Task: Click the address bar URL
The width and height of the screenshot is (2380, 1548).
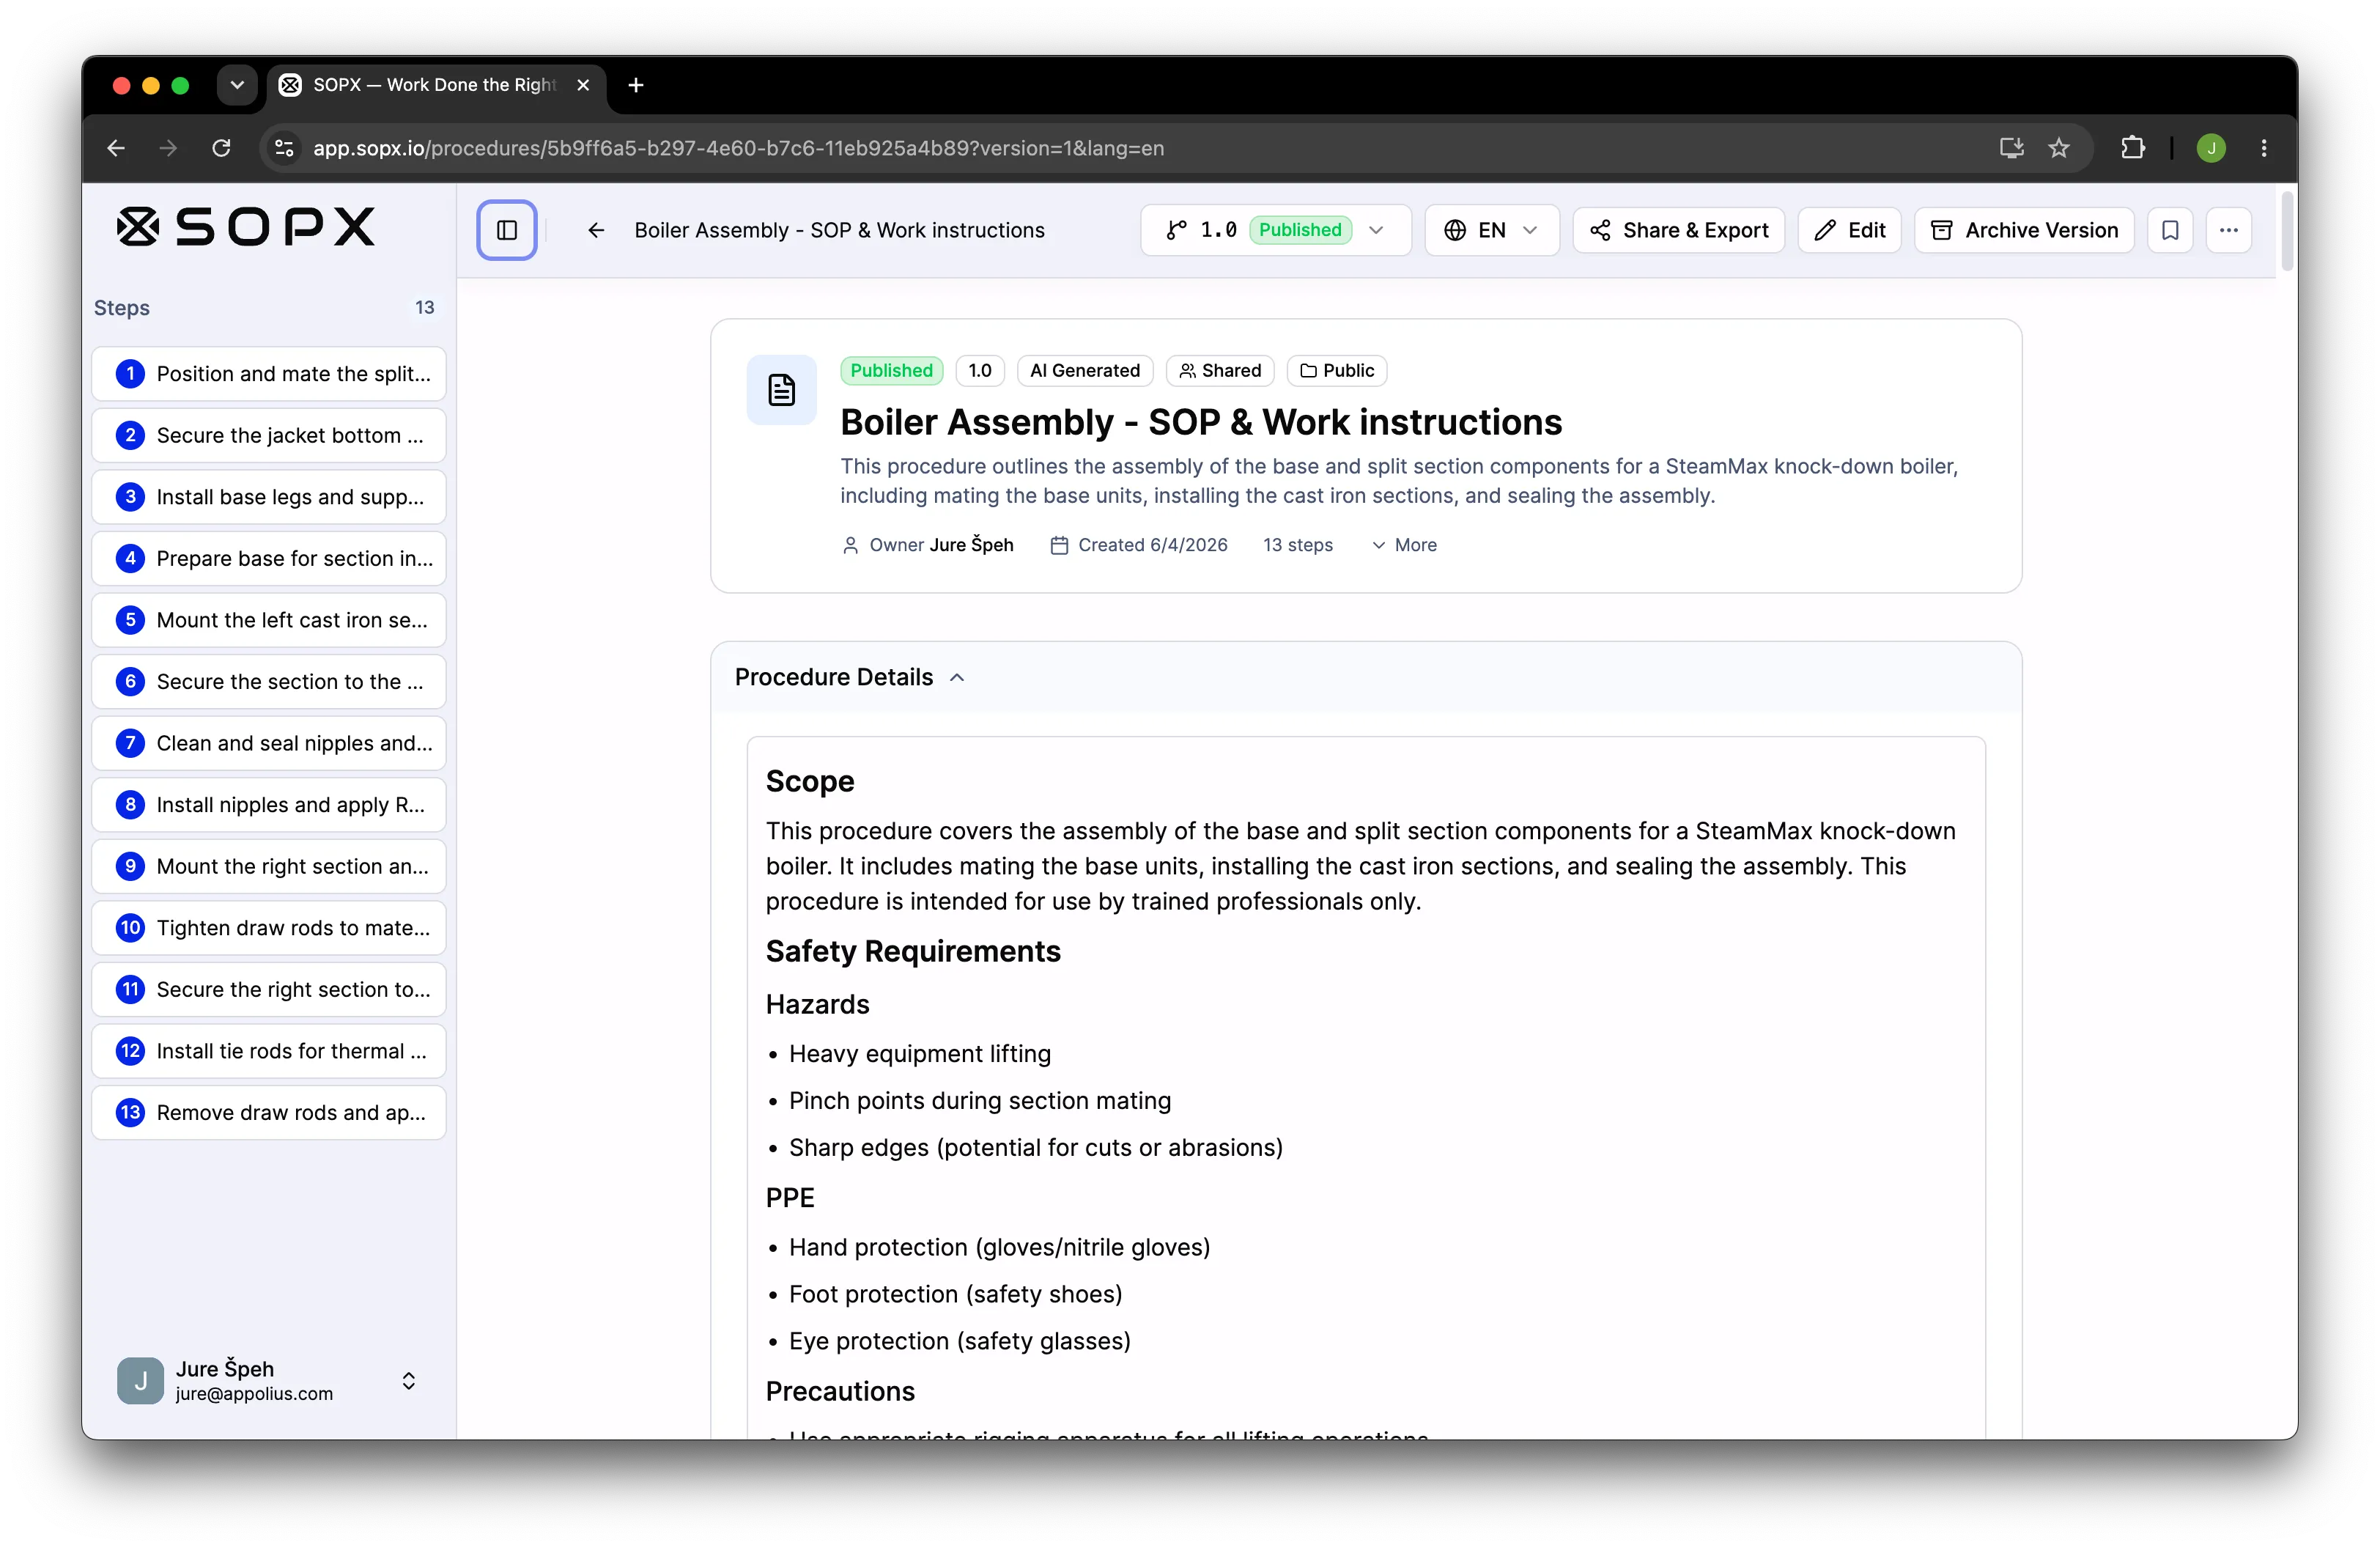Action: click(738, 148)
